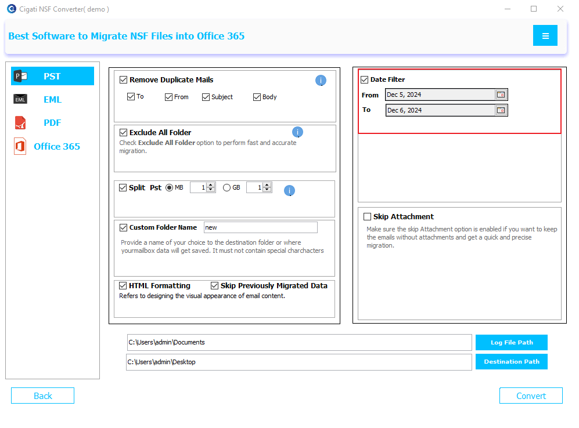
Task: Adjust the MB size spinner arrows
Action: click(210, 187)
